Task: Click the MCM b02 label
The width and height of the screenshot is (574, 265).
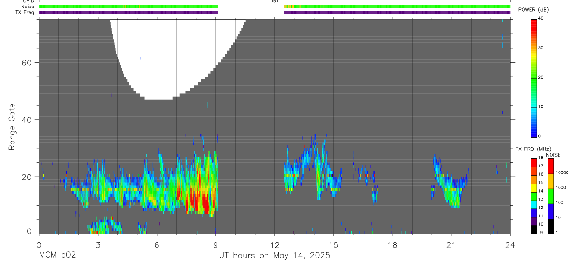Action: click(x=57, y=255)
